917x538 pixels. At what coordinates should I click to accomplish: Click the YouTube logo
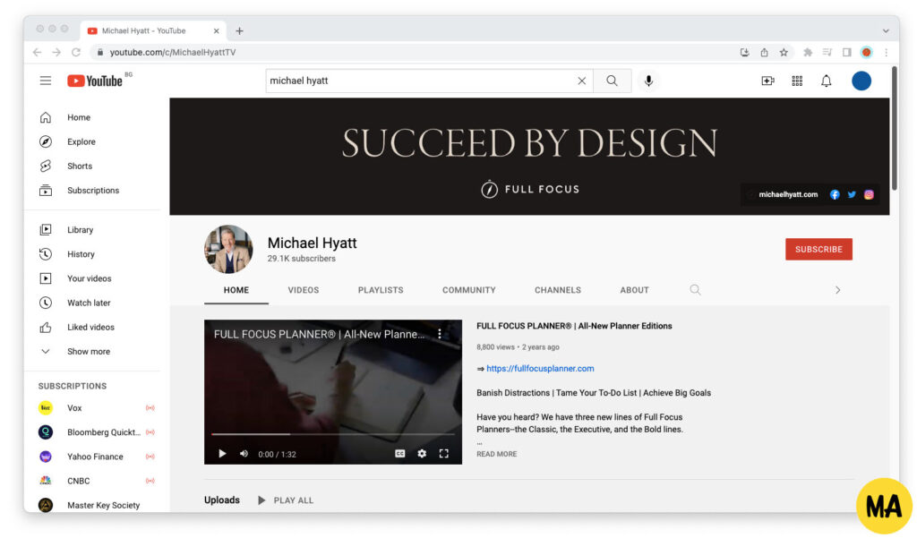(95, 81)
